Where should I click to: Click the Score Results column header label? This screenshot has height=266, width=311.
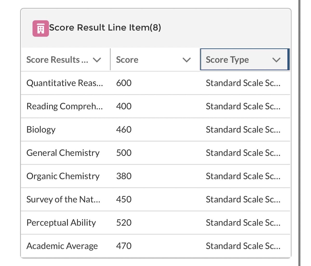[x=57, y=60]
